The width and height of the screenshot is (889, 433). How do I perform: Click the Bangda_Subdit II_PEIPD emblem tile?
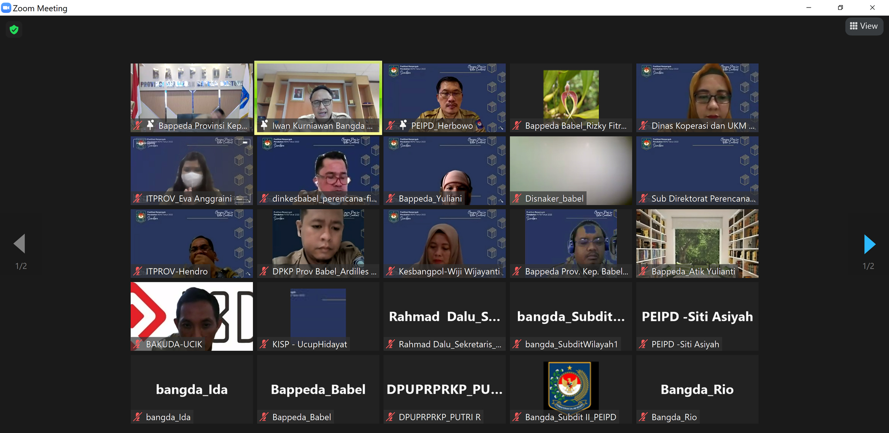tap(571, 385)
